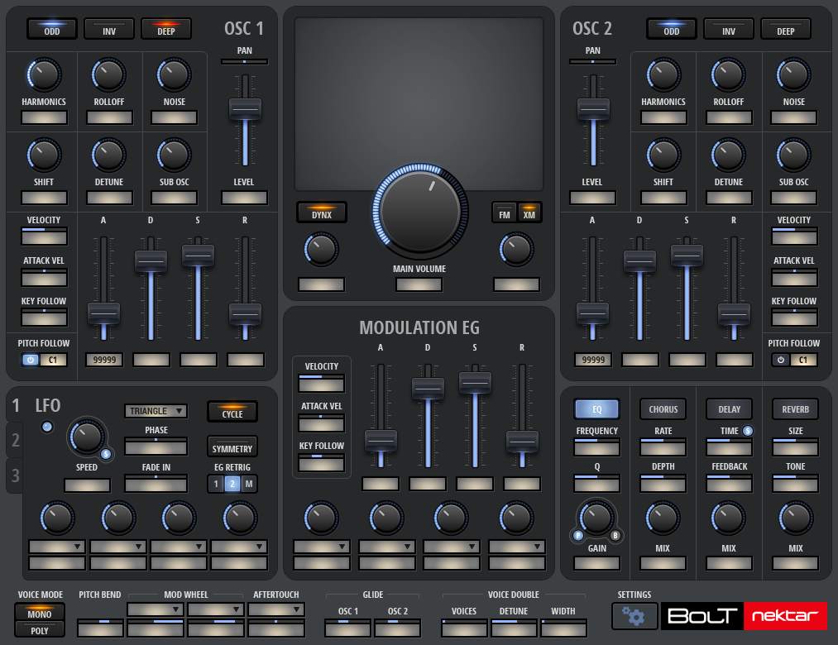Screen dimensions: 838x645
Task: Open the LFO TRIANGLE waveform dropdown
Action: point(156,411)
